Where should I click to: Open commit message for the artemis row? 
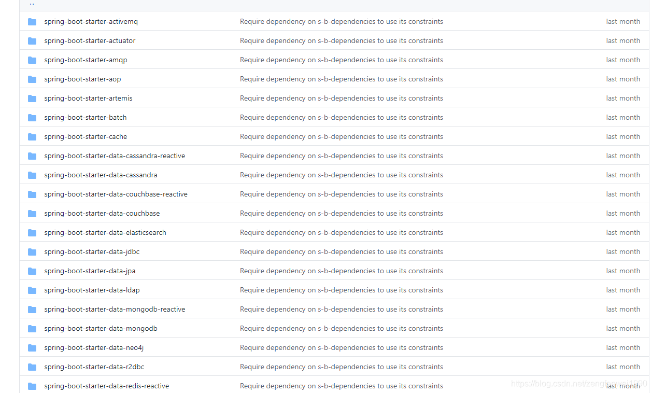(x=342, y=99)
